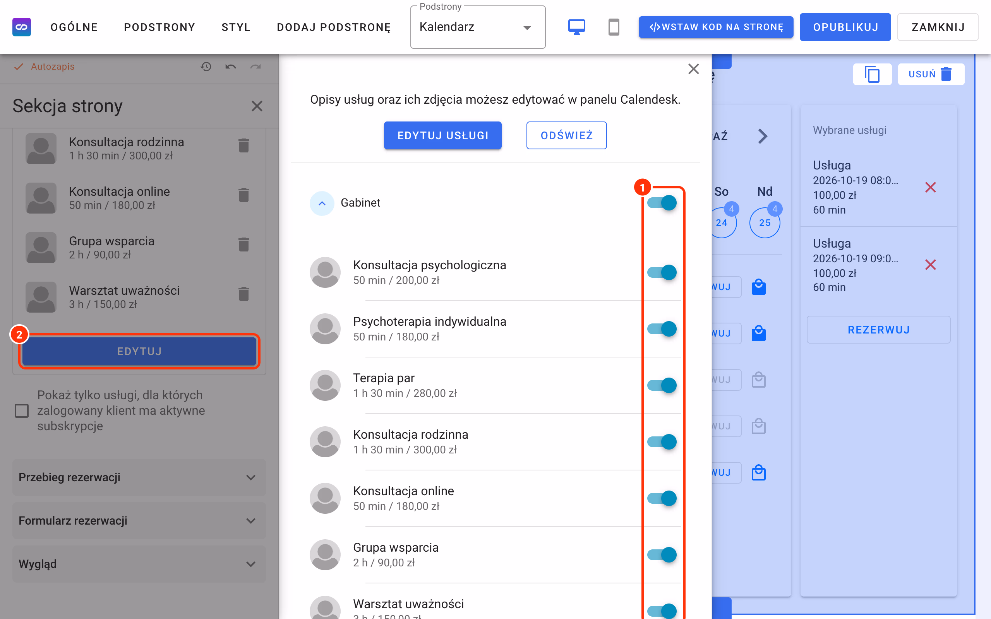Click WSTAW KOD NA STRONĘ button
Viewport: 991px width, 619px height.
pyautogui.click(x=716, y=27)
